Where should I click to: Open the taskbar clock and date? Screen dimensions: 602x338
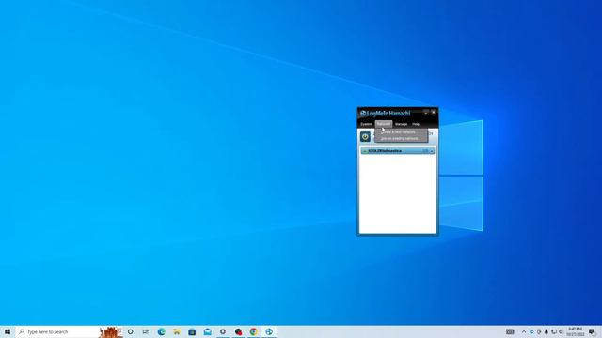575,331
